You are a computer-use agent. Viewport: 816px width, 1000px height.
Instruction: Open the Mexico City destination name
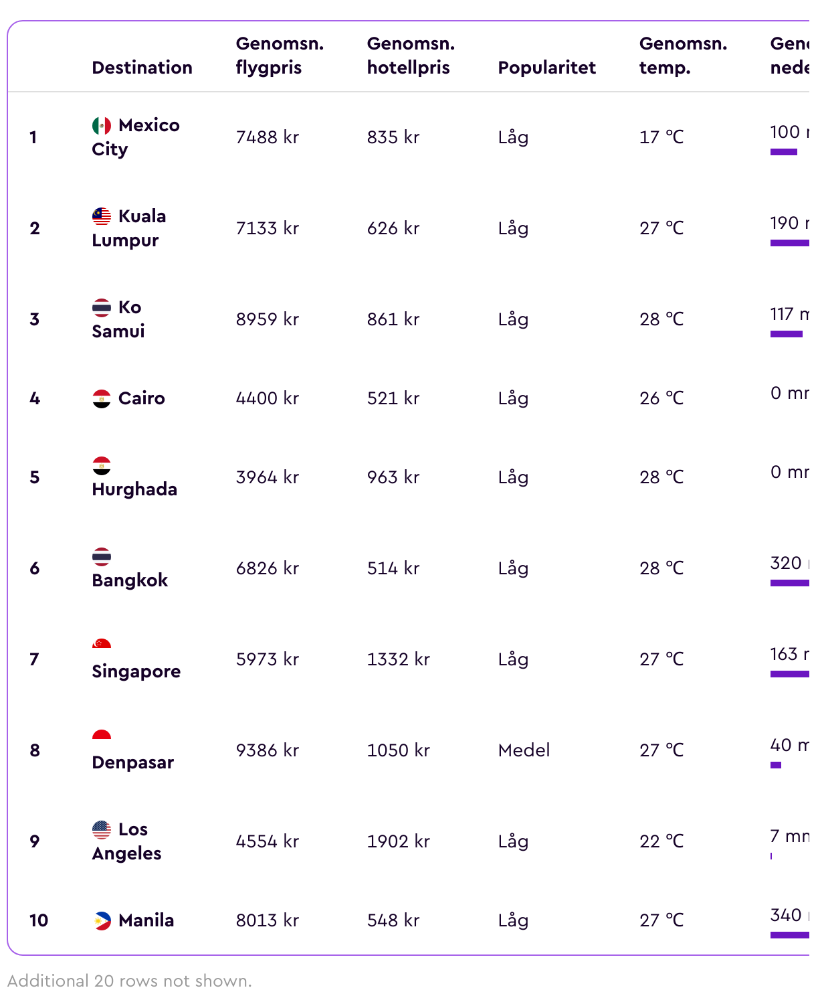click(x=136, y=137)
